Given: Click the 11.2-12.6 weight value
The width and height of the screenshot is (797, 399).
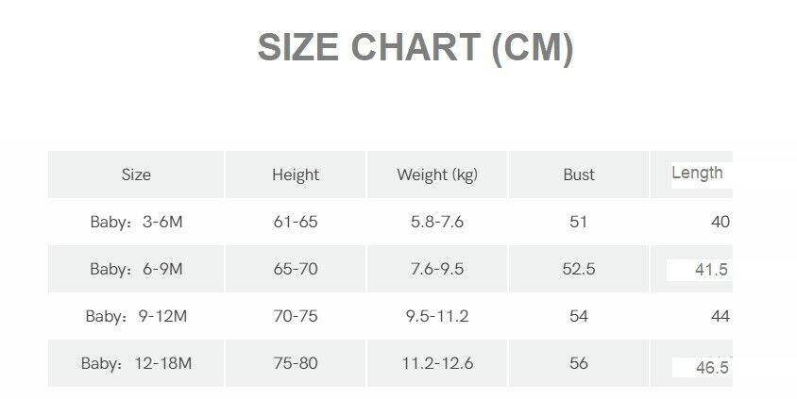Looking at the screenshot, I should coord(436,363).
